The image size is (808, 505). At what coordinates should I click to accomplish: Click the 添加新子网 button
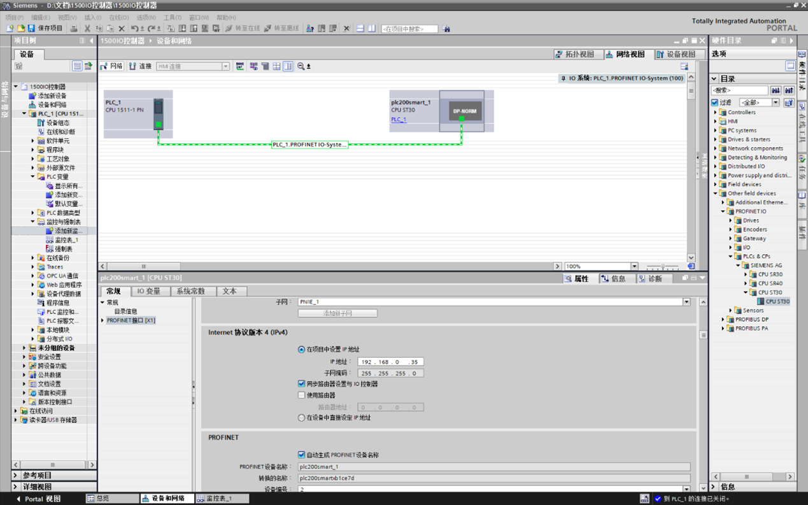click(337, 313)
